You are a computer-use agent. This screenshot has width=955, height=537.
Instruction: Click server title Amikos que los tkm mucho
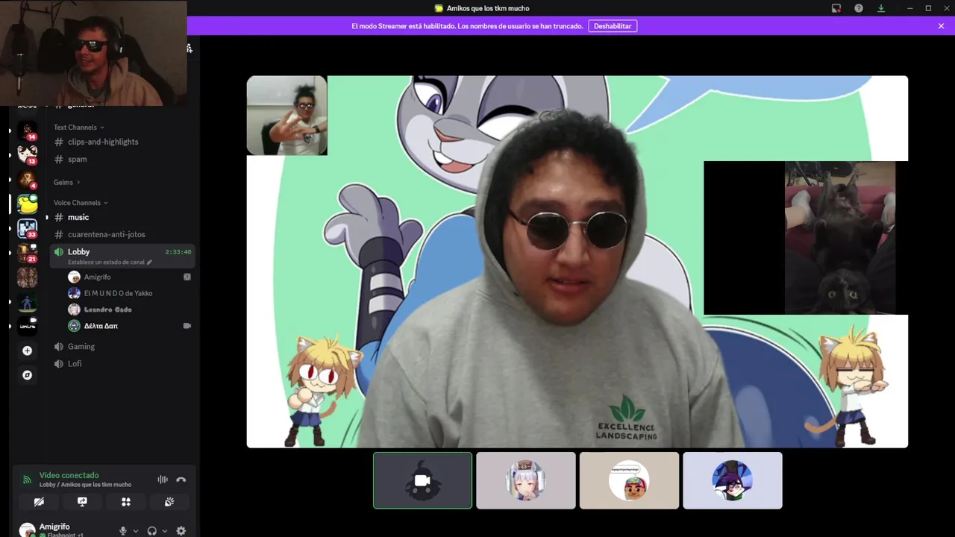(x=487, y=8)
